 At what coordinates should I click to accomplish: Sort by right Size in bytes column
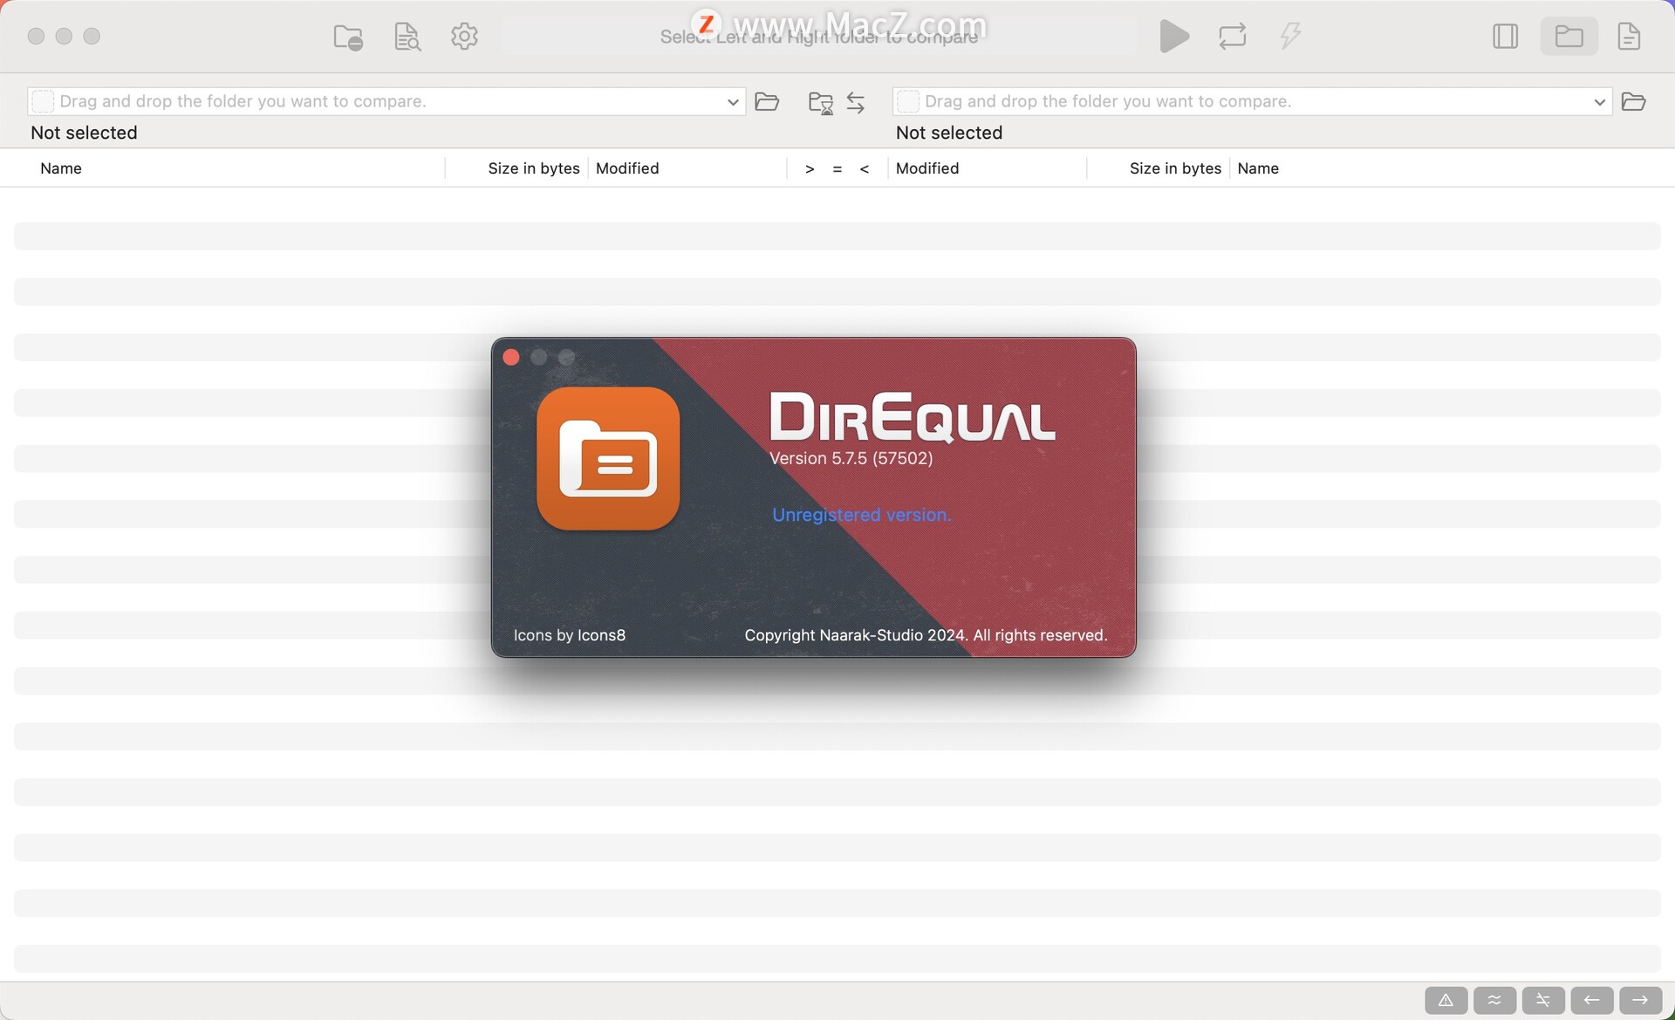coord(1175,168)
